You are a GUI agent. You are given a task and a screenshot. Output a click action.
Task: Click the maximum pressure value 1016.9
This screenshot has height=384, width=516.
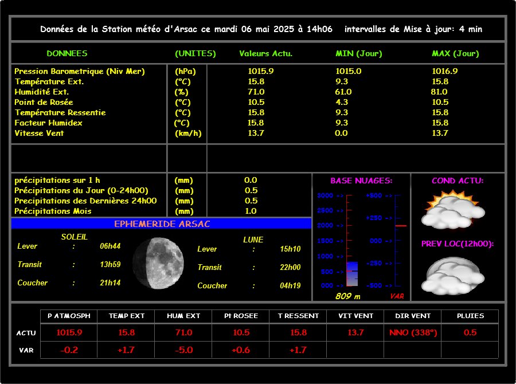click(x=444, y=71)
